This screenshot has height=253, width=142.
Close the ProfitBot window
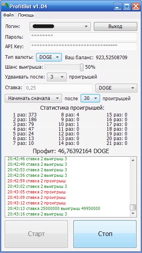[x=136, y=6]
